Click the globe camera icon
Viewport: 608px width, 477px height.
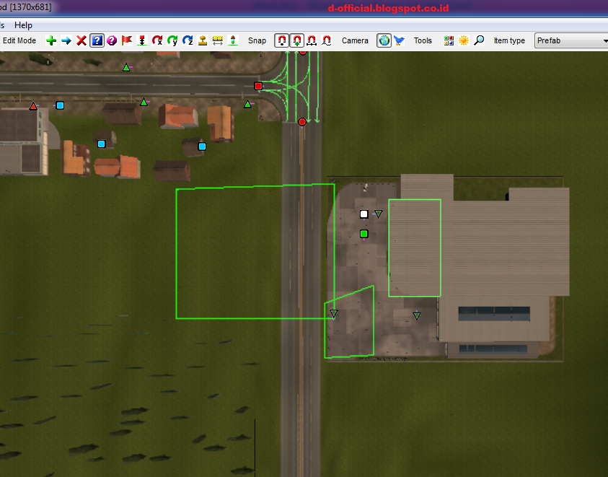pos(384,40)
